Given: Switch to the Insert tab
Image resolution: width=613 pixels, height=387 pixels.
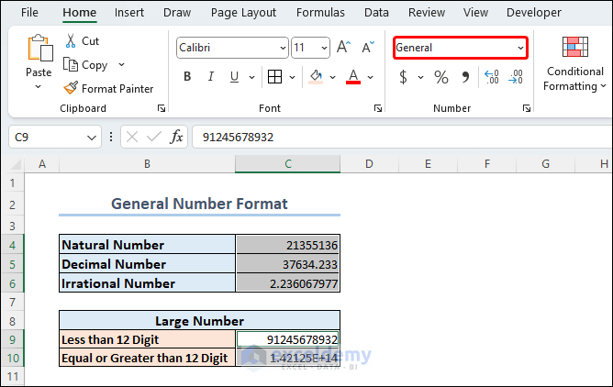Looking at the screenshot, I should [129, 13].
